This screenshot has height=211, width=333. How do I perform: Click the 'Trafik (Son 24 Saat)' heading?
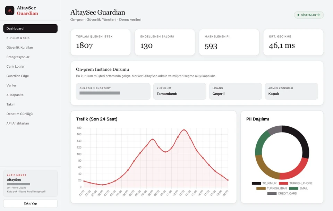click(97, 119)
